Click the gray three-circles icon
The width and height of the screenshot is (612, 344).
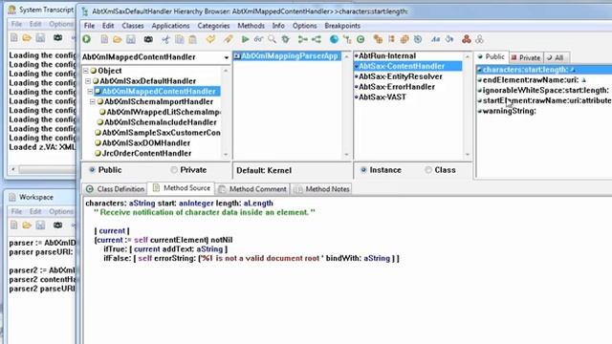[479, 39]
